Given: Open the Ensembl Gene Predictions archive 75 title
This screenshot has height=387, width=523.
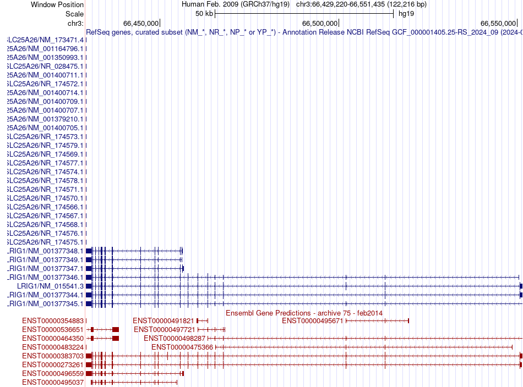Looking at the screenshot, I should click(304, 313).
